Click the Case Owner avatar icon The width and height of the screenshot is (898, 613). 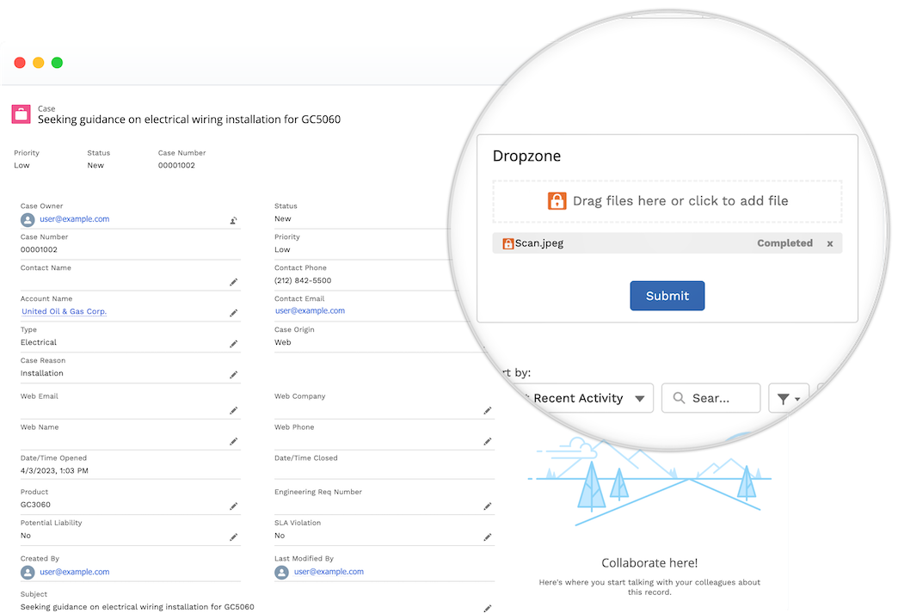tap(27, 219)
